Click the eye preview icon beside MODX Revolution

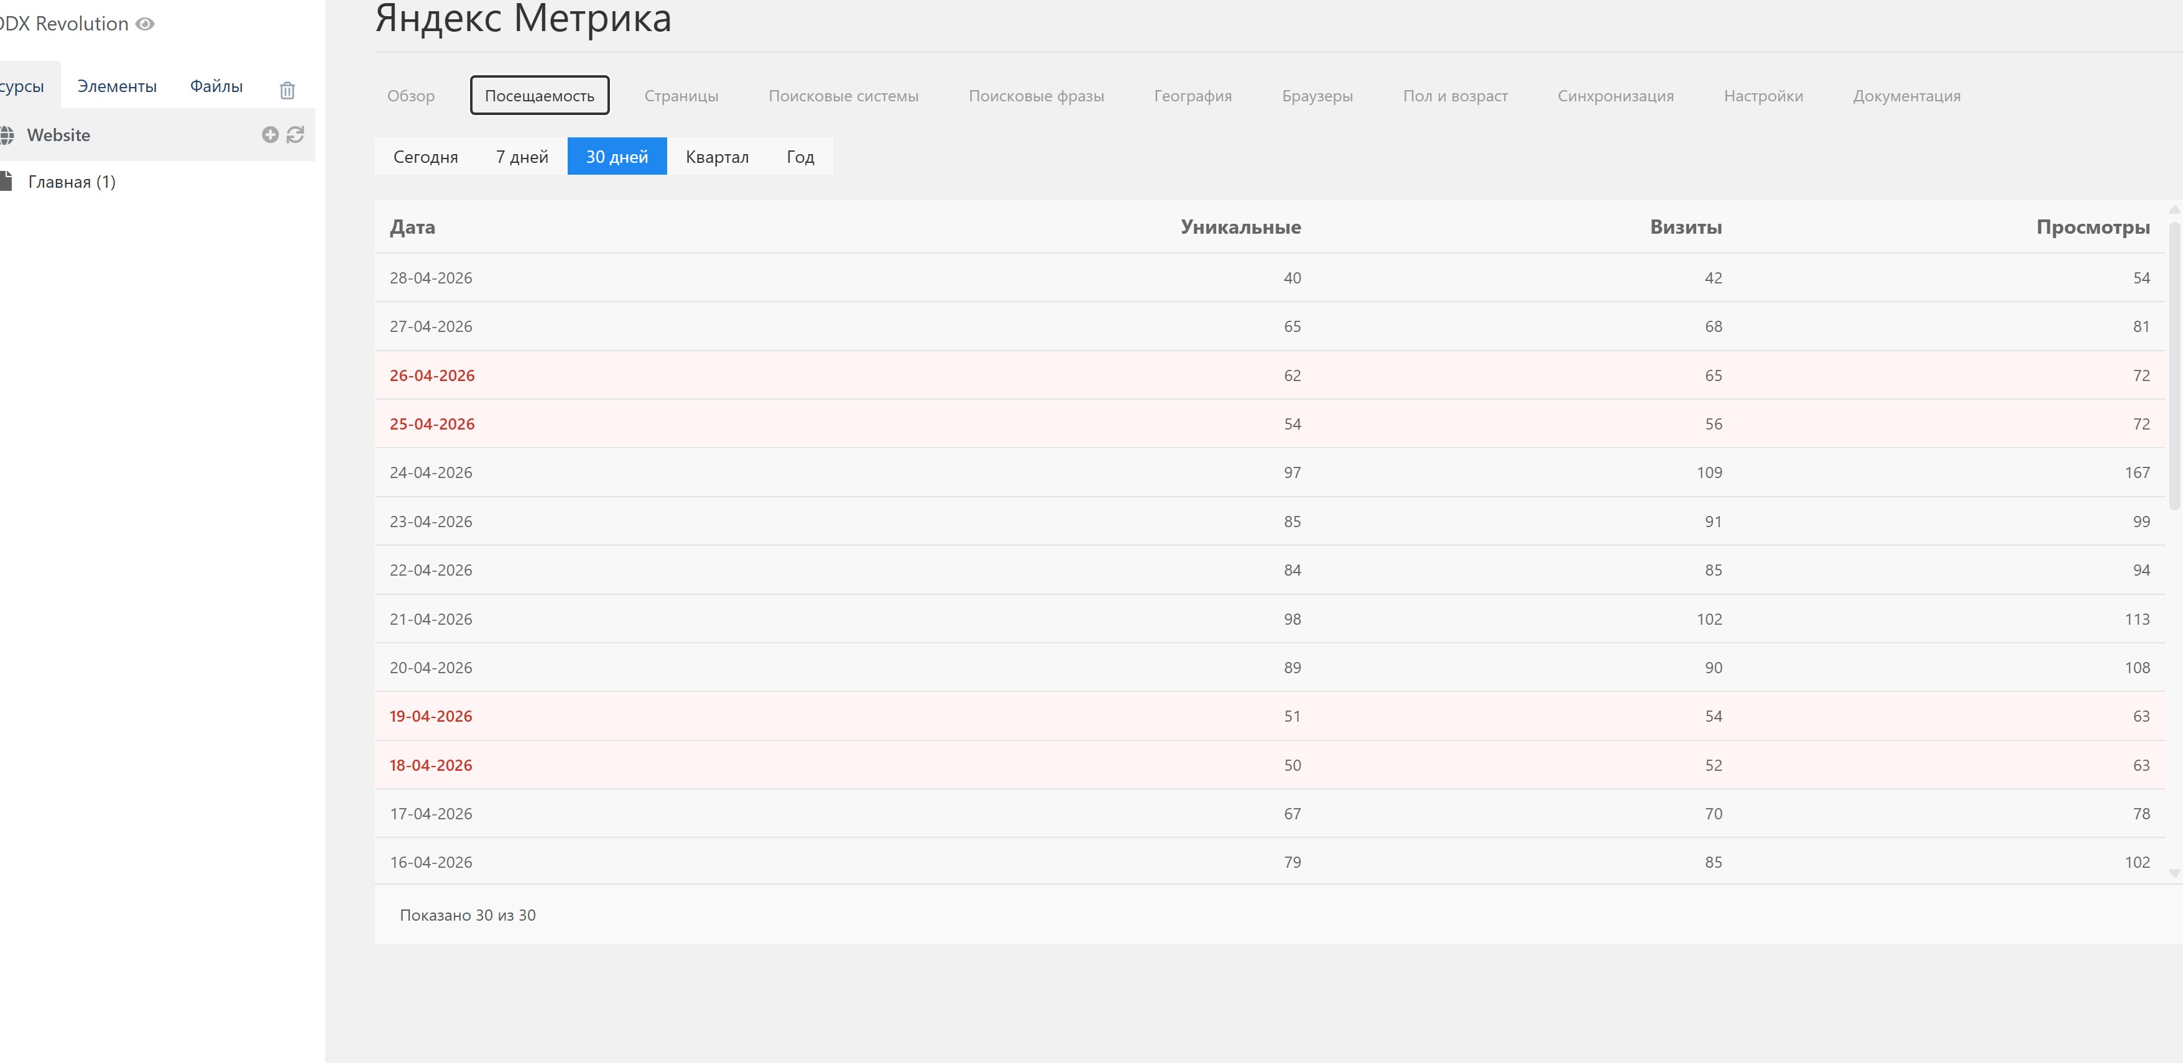(x=145, y=24)
